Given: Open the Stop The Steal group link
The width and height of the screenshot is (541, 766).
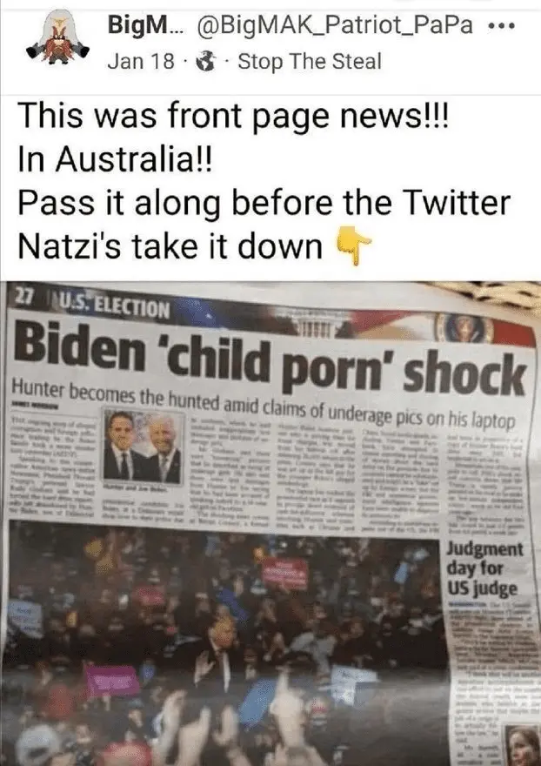Looking at the screenshot, I should [x=309, y=62].
